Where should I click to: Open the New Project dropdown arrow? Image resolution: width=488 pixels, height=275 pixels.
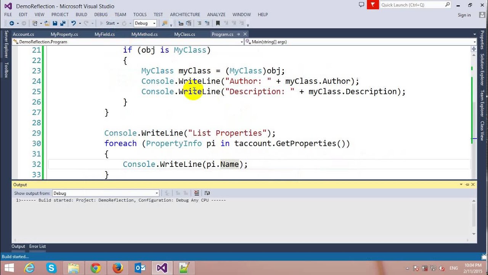pos(40,23)
